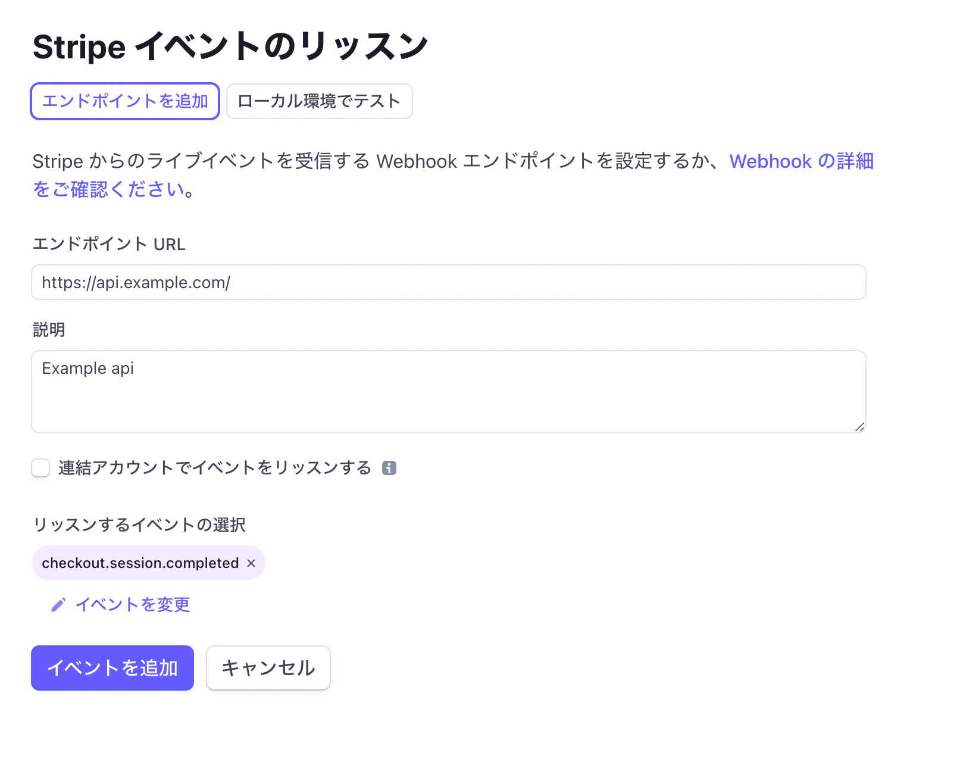
Task: Click the キャンセル button
Action: (x=268, y=668)
